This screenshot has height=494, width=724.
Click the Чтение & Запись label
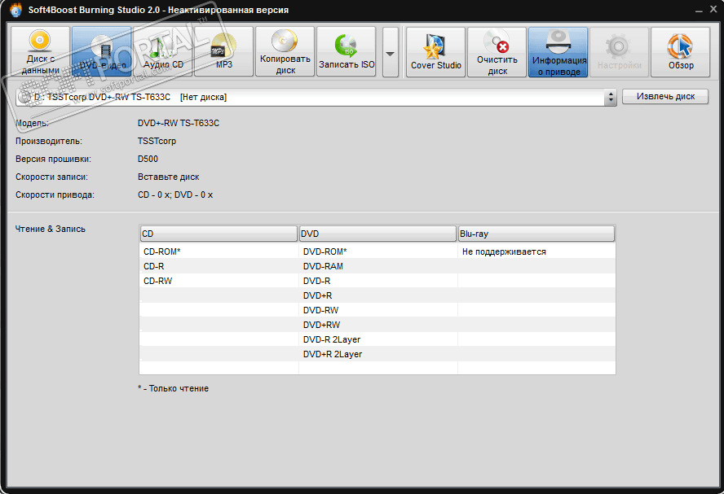51,229
